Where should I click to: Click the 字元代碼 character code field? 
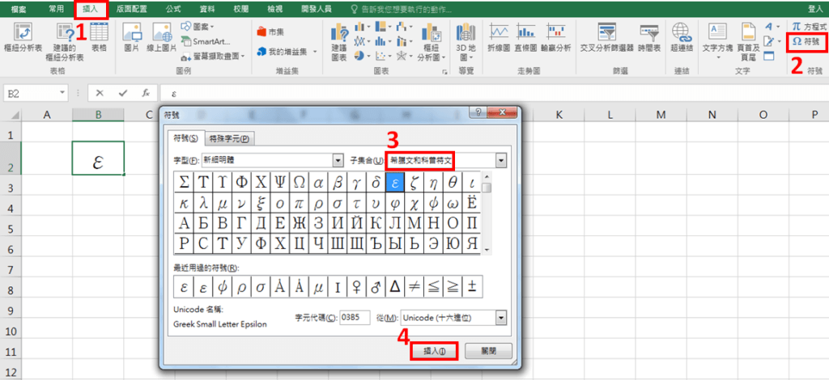tap(354, 318)
